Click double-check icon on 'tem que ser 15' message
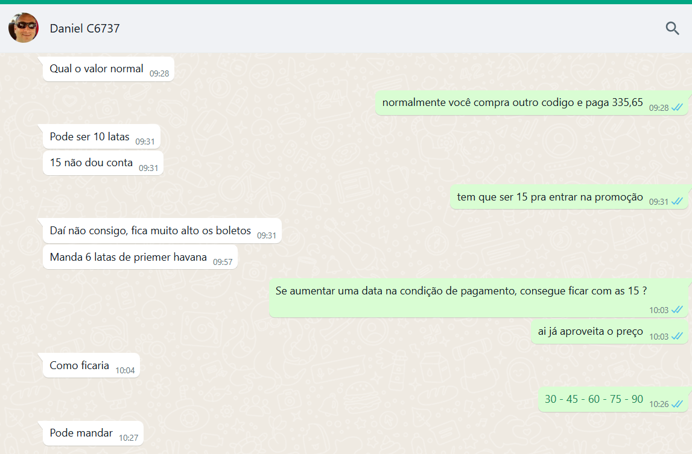 point(677,202)
